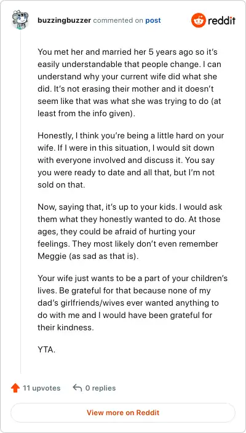Click the text "least from the info given)."
Viewport: 246px width, 433px height.
[87, 114]
